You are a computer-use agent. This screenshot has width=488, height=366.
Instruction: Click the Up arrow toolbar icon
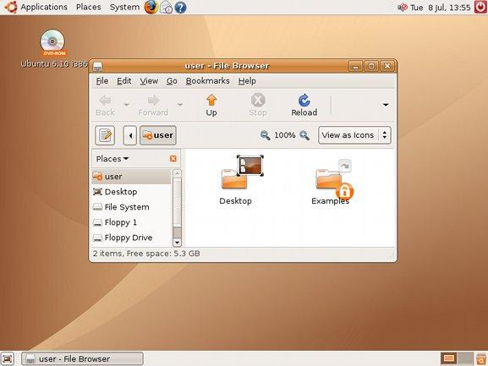211,101
